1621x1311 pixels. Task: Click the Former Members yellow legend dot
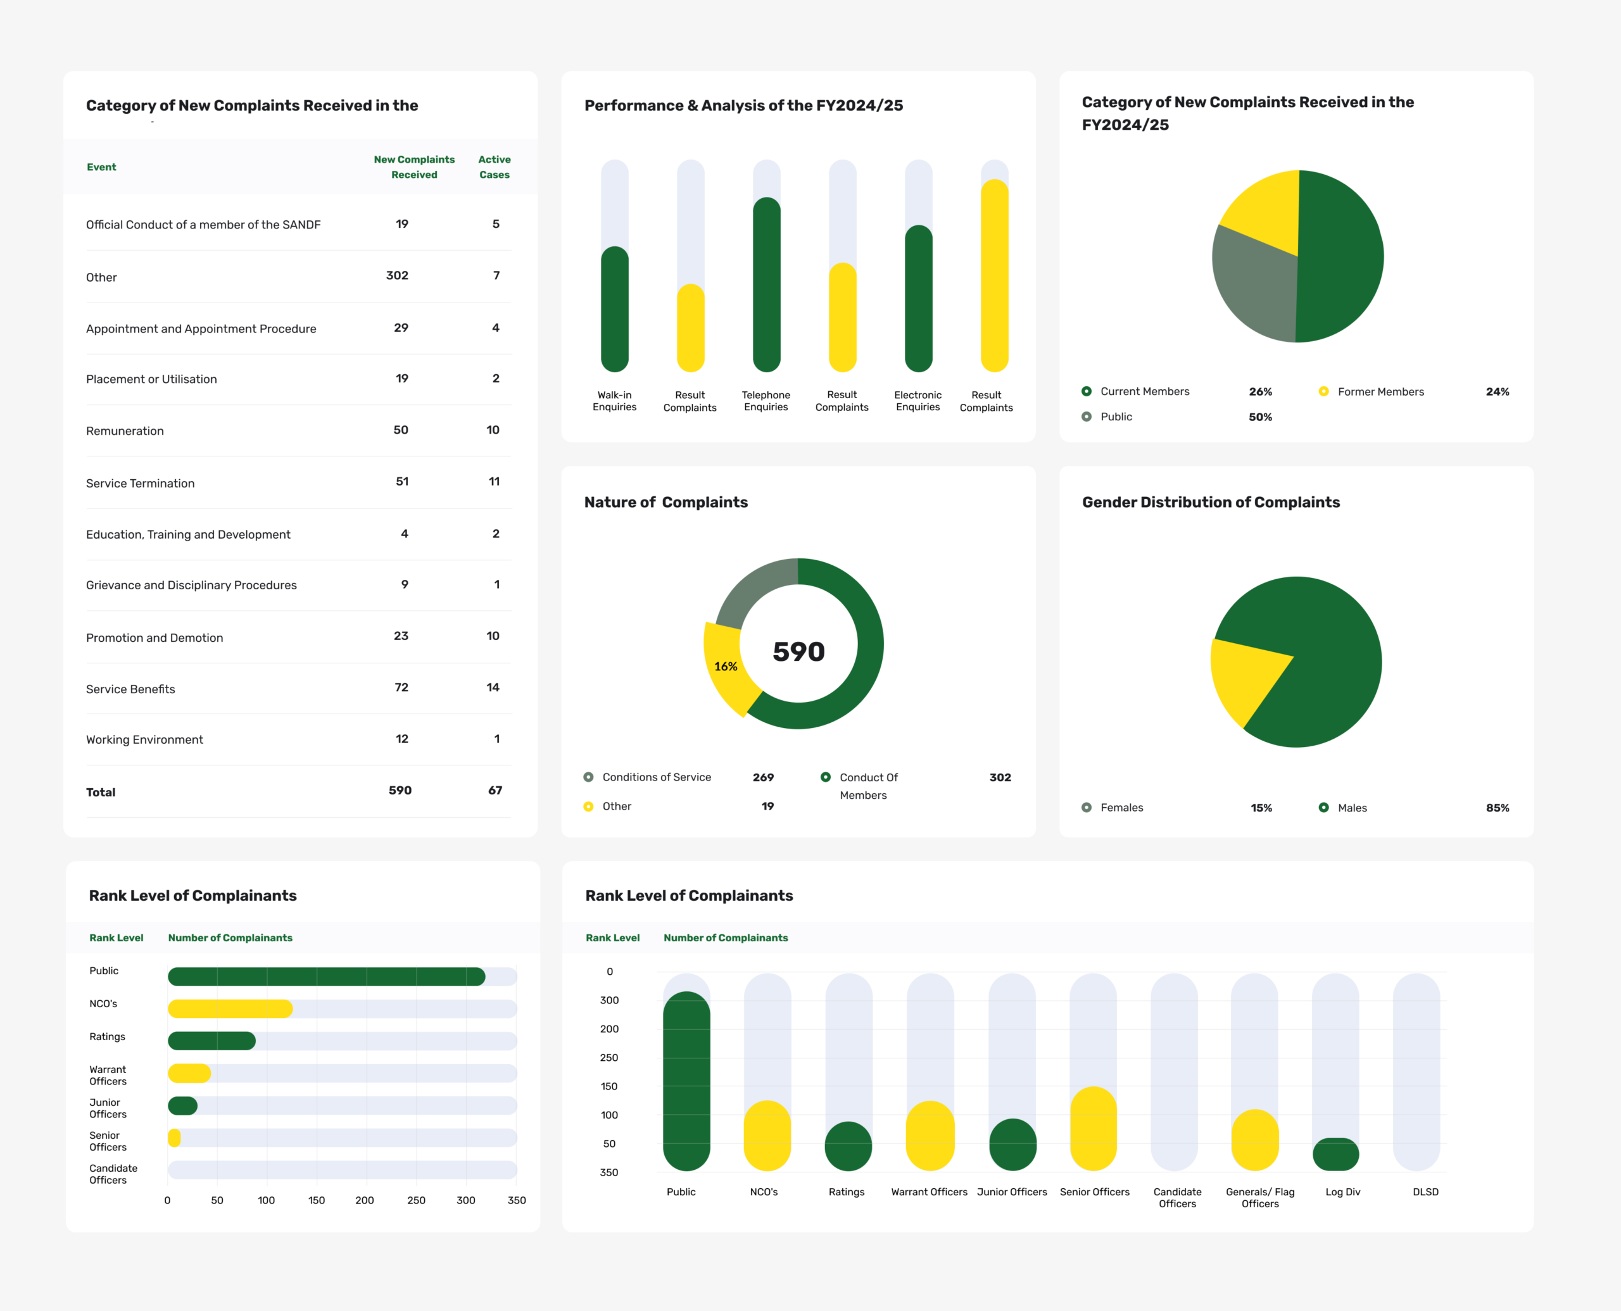point(1323,391)
